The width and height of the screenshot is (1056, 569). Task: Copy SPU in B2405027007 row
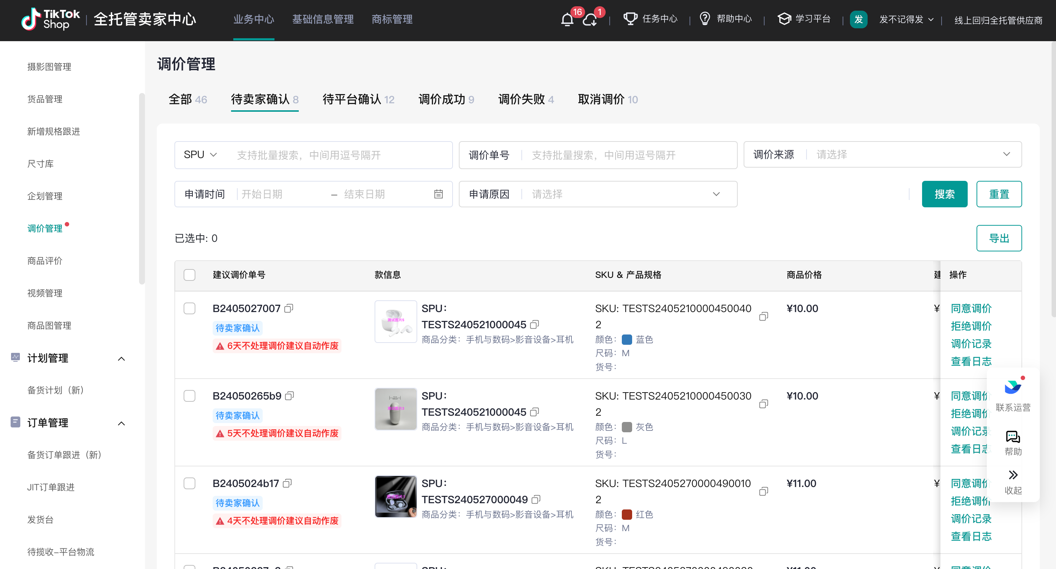534,325
